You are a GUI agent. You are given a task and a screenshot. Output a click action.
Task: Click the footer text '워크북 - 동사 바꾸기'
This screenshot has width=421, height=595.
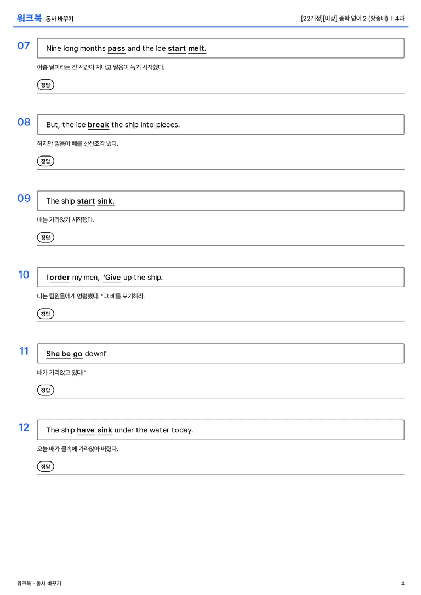coord(39,584)
